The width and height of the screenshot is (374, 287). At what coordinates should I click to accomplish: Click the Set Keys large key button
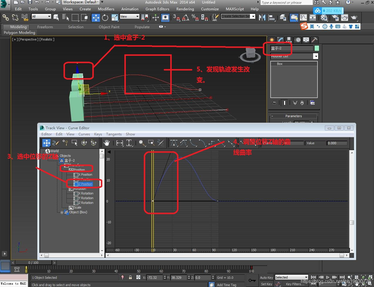(x=252, y=280)
